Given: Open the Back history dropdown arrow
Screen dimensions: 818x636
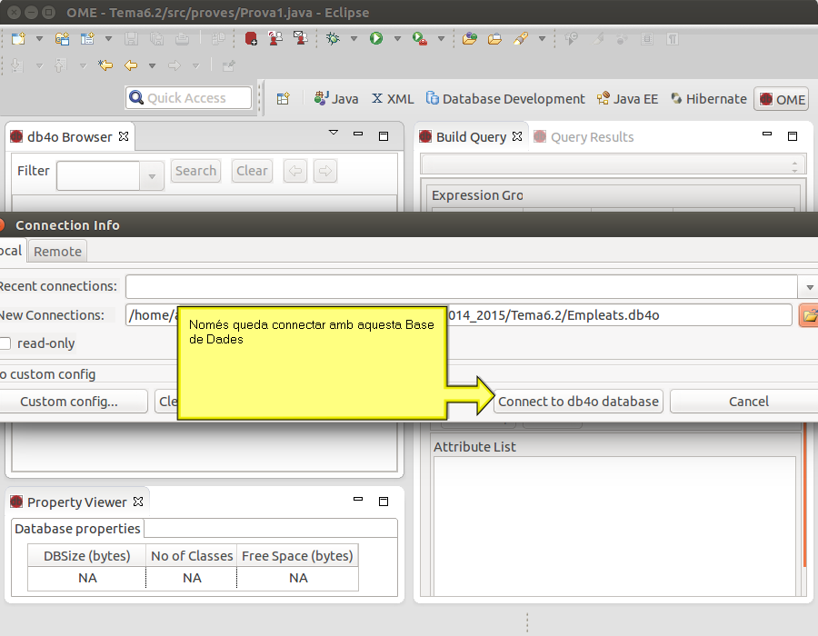Looking at the screenshot, I should [152, 65].
